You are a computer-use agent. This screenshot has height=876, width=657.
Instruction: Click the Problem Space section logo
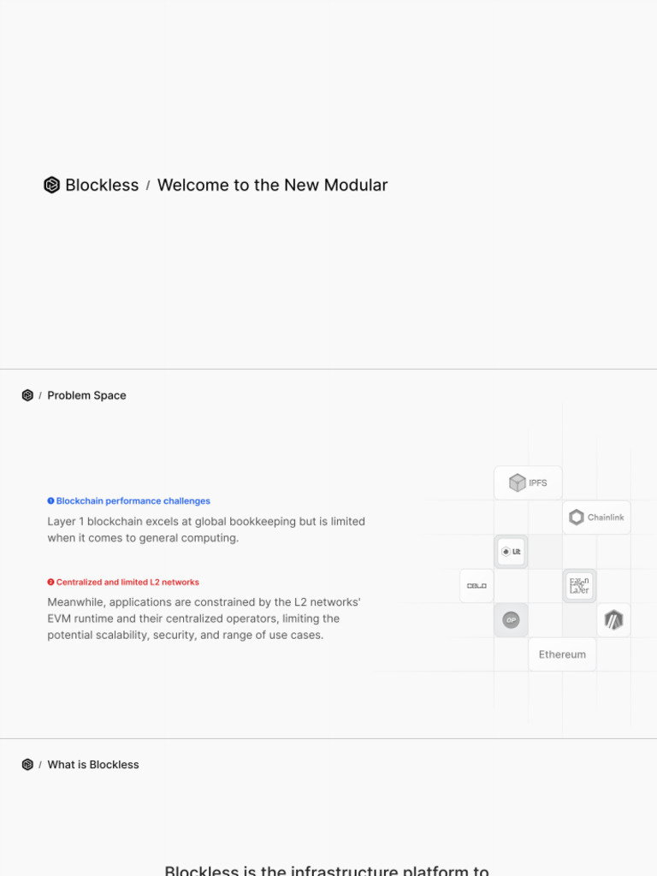click(x=27, y=395)
